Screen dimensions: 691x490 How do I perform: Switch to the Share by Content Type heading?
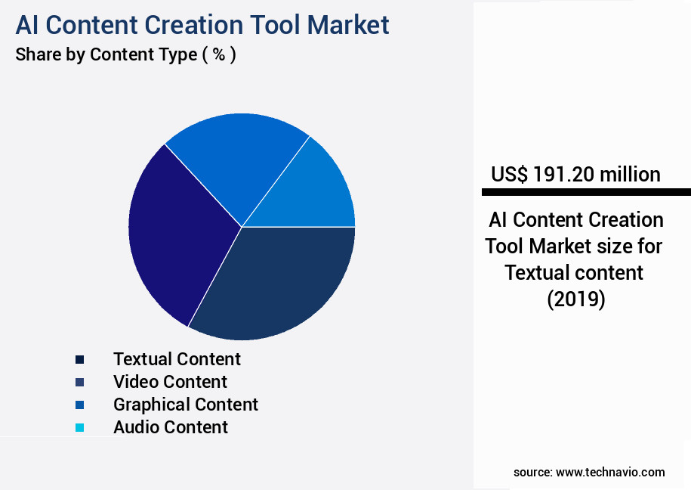125,54
